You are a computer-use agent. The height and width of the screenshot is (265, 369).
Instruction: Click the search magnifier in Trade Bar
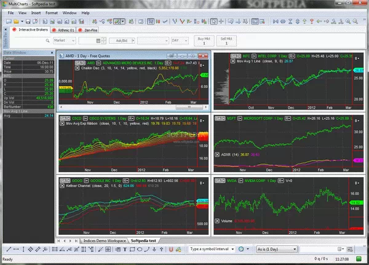[47, 41]
